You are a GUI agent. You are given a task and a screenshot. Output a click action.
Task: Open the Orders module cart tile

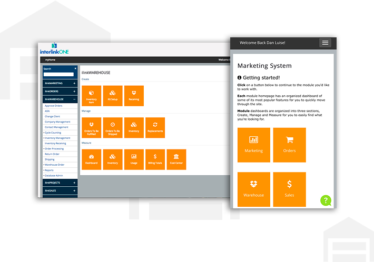(x=289, y=145)
